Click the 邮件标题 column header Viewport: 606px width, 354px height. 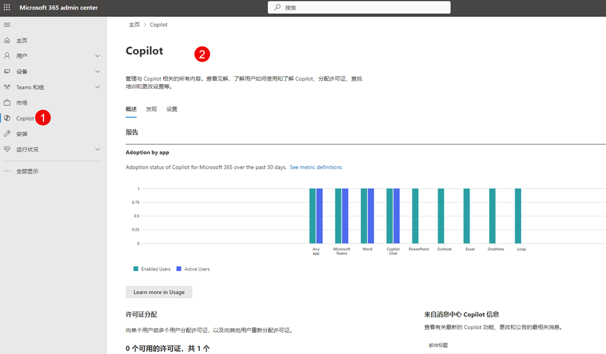pos(438,345)
